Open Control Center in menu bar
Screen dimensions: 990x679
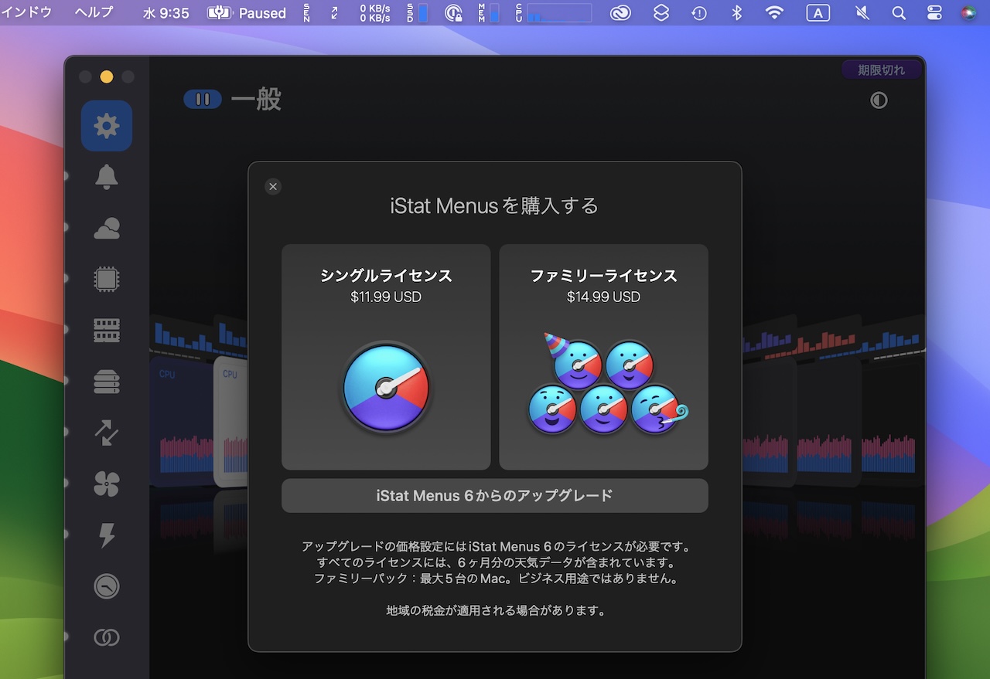934,12
